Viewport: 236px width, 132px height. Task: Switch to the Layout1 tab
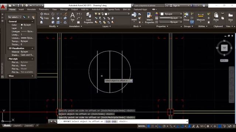click(17, 125)
